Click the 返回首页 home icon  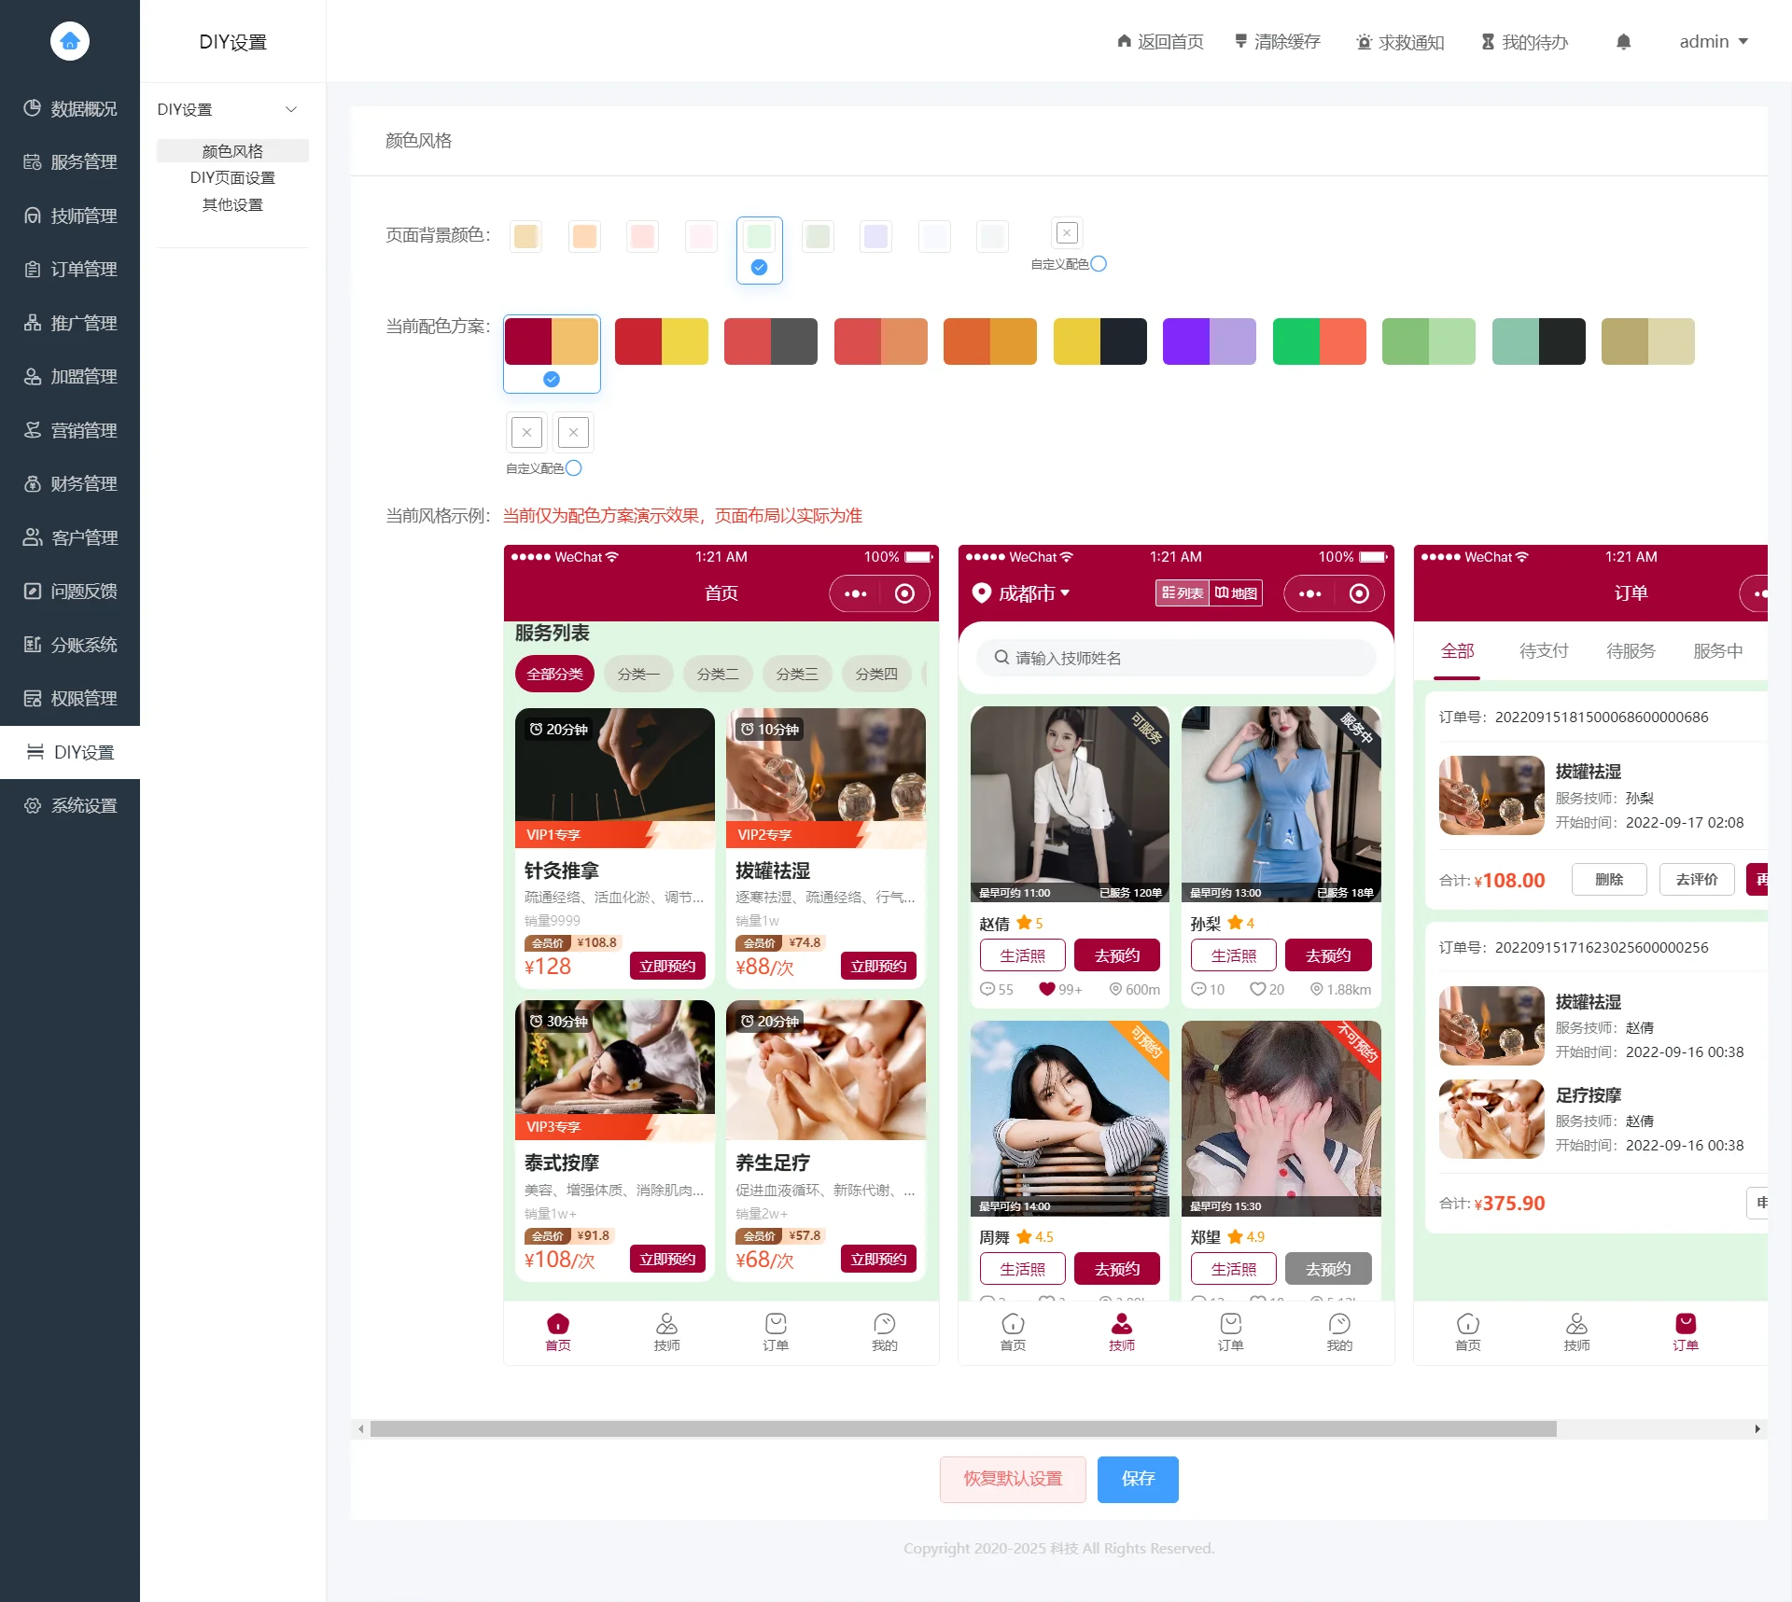1124,42
